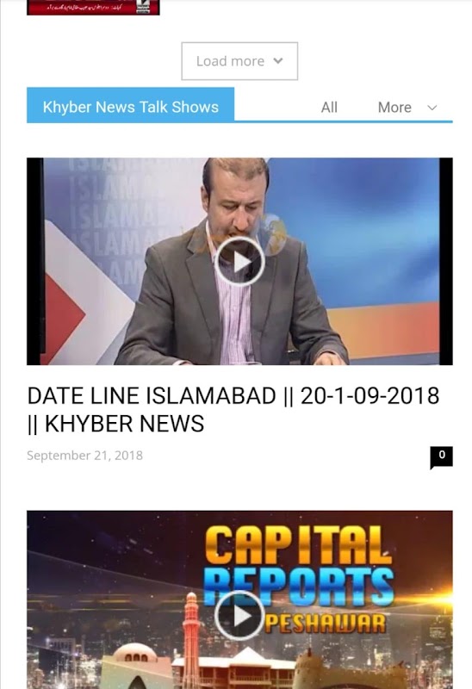The image size is (472, 689).
Task: Open the DATE LINE ISLAMABAD article title link
Action: coord(233,409)
